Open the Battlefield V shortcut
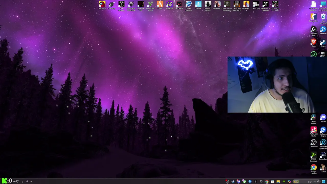 tap(246, 6)
